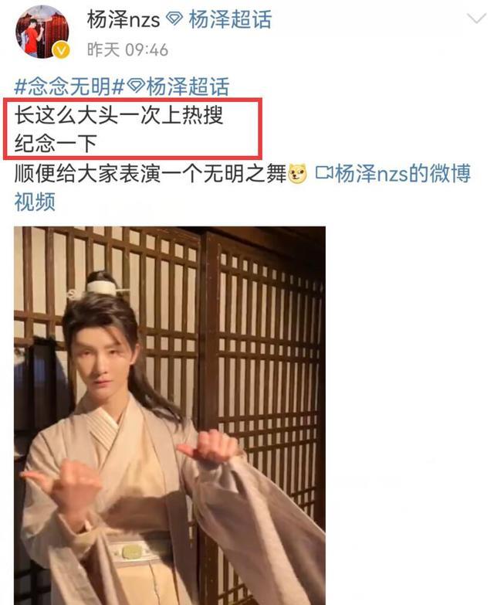Tap the 视频 word on the second link line
Viewport: 494px width, 605px height.
(35, 202)
